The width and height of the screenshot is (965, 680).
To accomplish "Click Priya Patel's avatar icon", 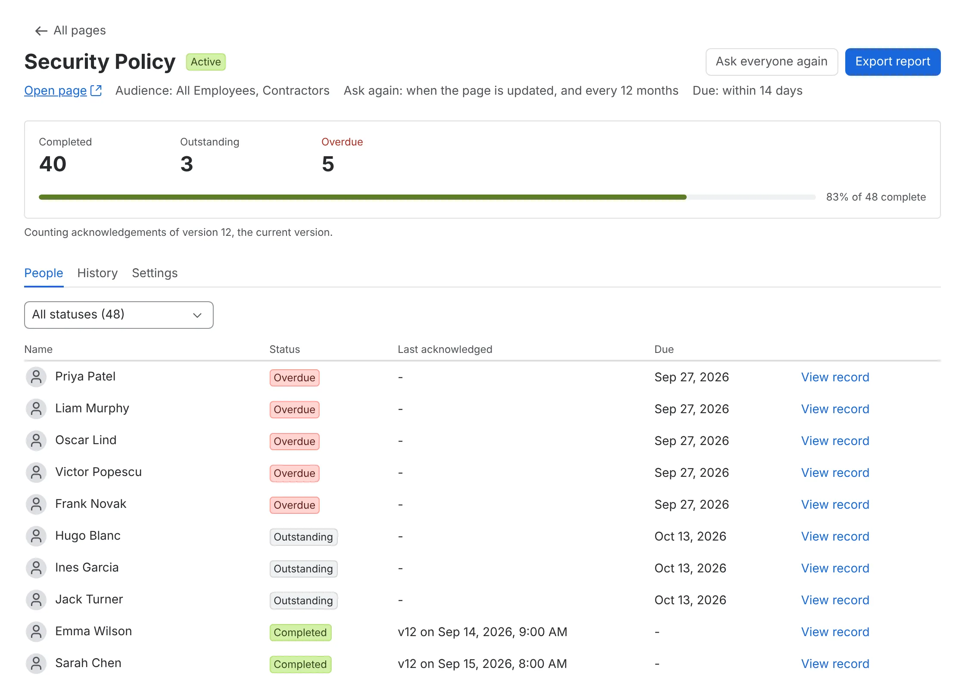I will (x=36, y=377).
